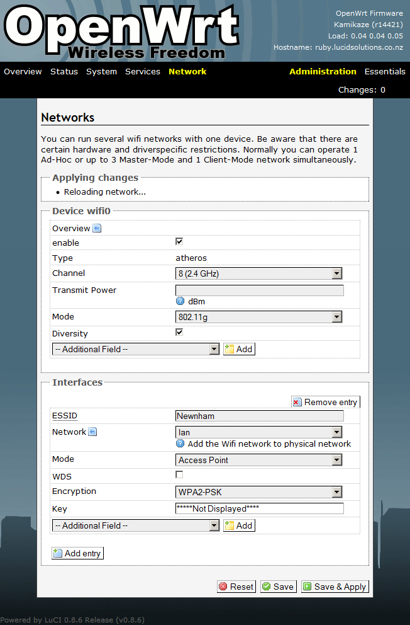Toggle the Diversity checkbox
The width and height of the screenshot is (410, 625).
click(x=179, y=332)
